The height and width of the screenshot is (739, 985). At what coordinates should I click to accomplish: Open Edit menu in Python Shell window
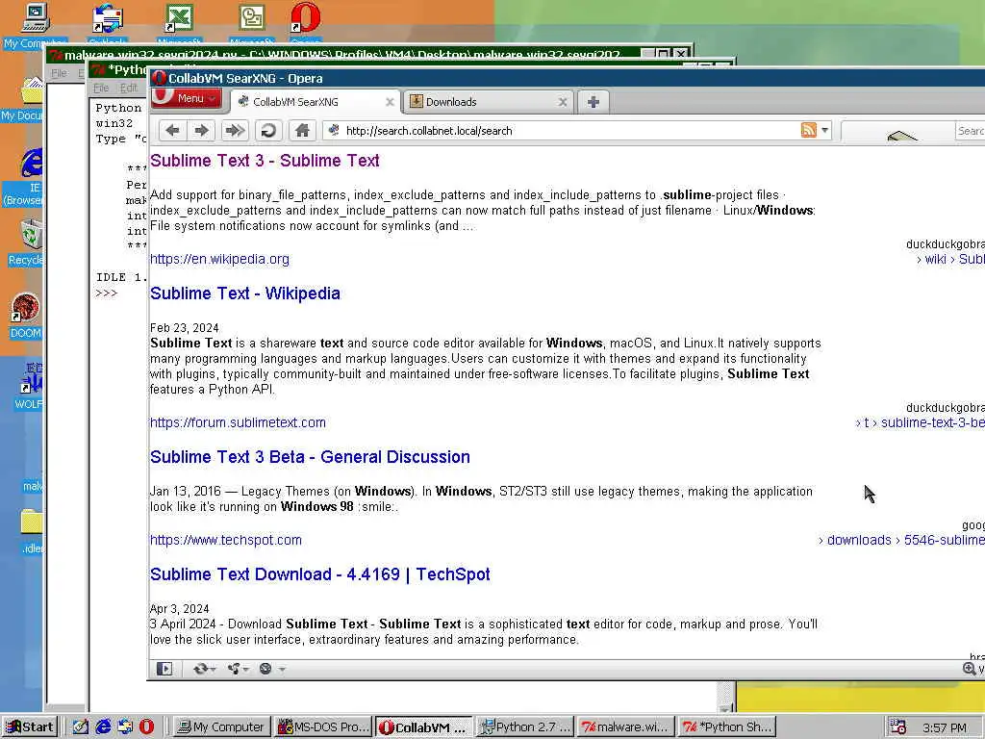(x=129, y=88)
